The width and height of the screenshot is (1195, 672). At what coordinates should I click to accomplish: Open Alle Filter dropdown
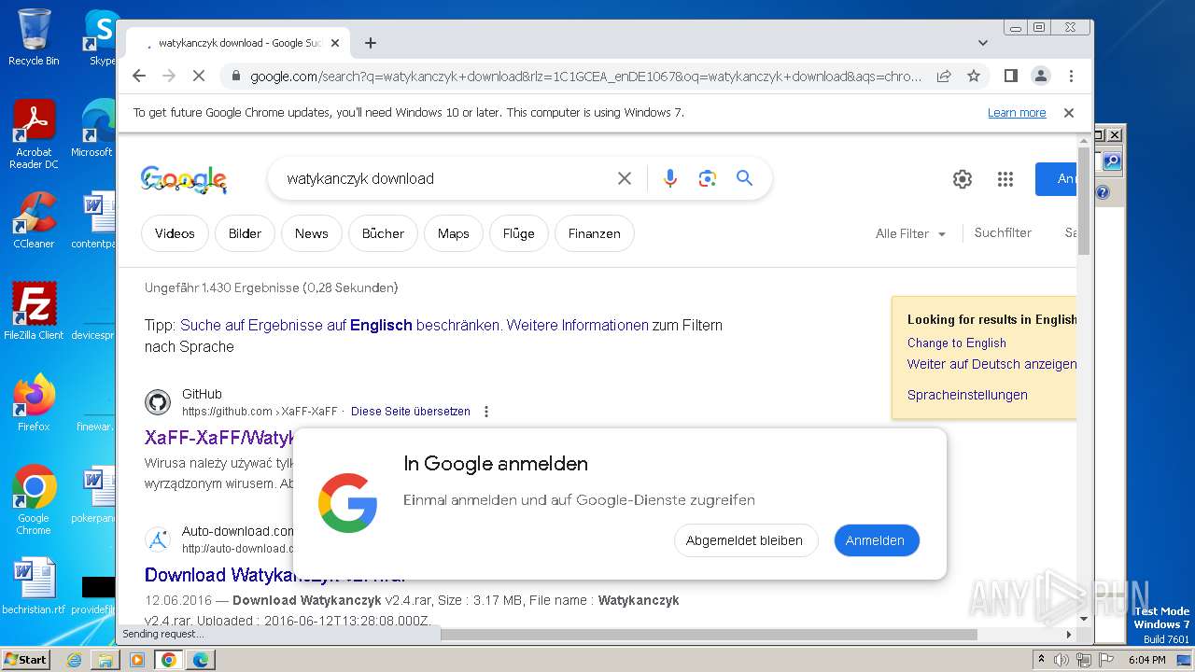[910, 234]
